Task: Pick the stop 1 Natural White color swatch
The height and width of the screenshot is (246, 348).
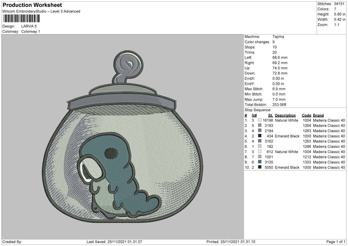Action: point(259,120)
